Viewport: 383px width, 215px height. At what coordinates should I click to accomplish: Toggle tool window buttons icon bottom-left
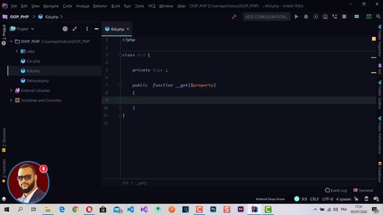click(4, 199)
